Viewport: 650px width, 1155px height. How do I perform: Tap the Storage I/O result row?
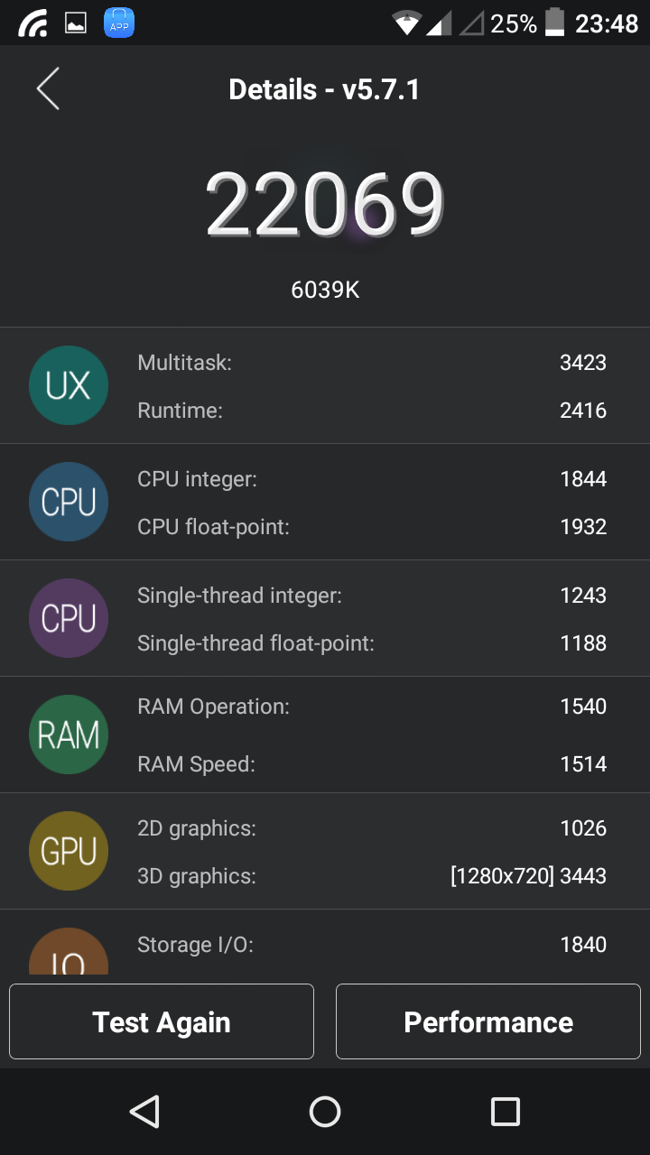371,945
